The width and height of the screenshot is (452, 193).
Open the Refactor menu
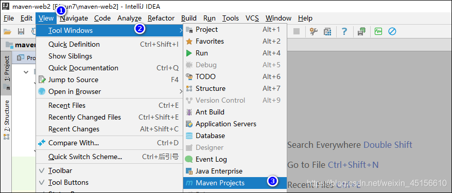pyautogui.click(x=161, y=18)
